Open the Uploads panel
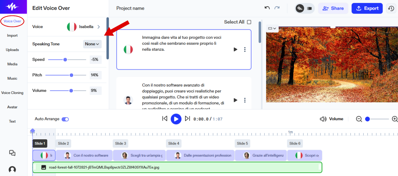This screenshot has height=176, width=398. tap(12, 49)
